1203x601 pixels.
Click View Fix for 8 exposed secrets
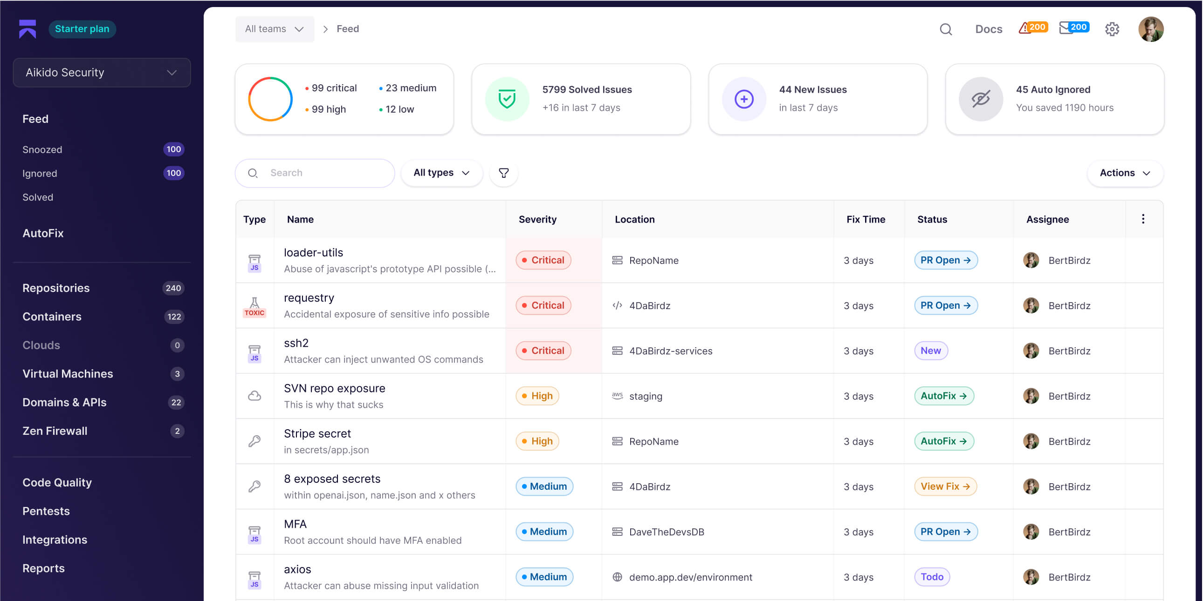945,486
